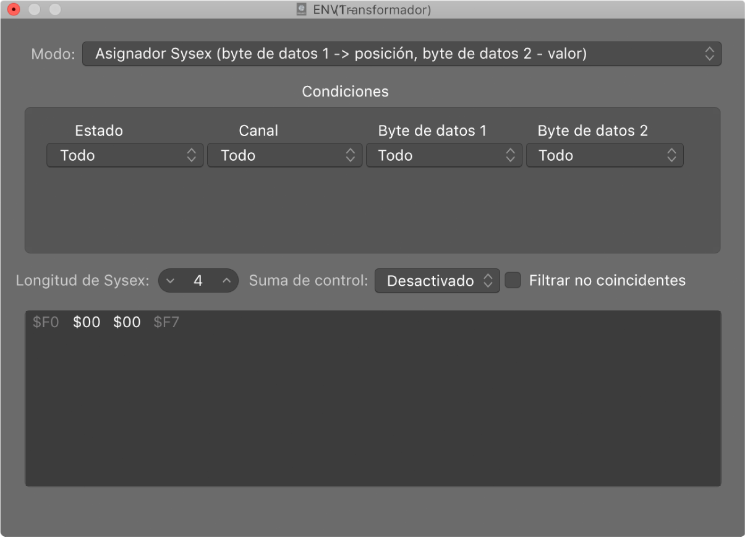
Task: Select the first $00 Sysex byte
Action: click(x=87, y=322)
